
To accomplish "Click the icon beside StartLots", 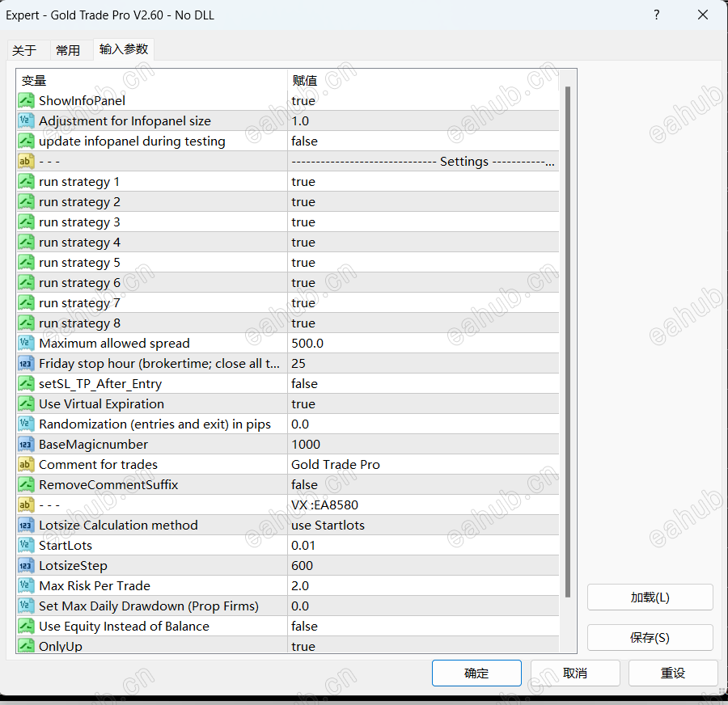I will [26, 546].
